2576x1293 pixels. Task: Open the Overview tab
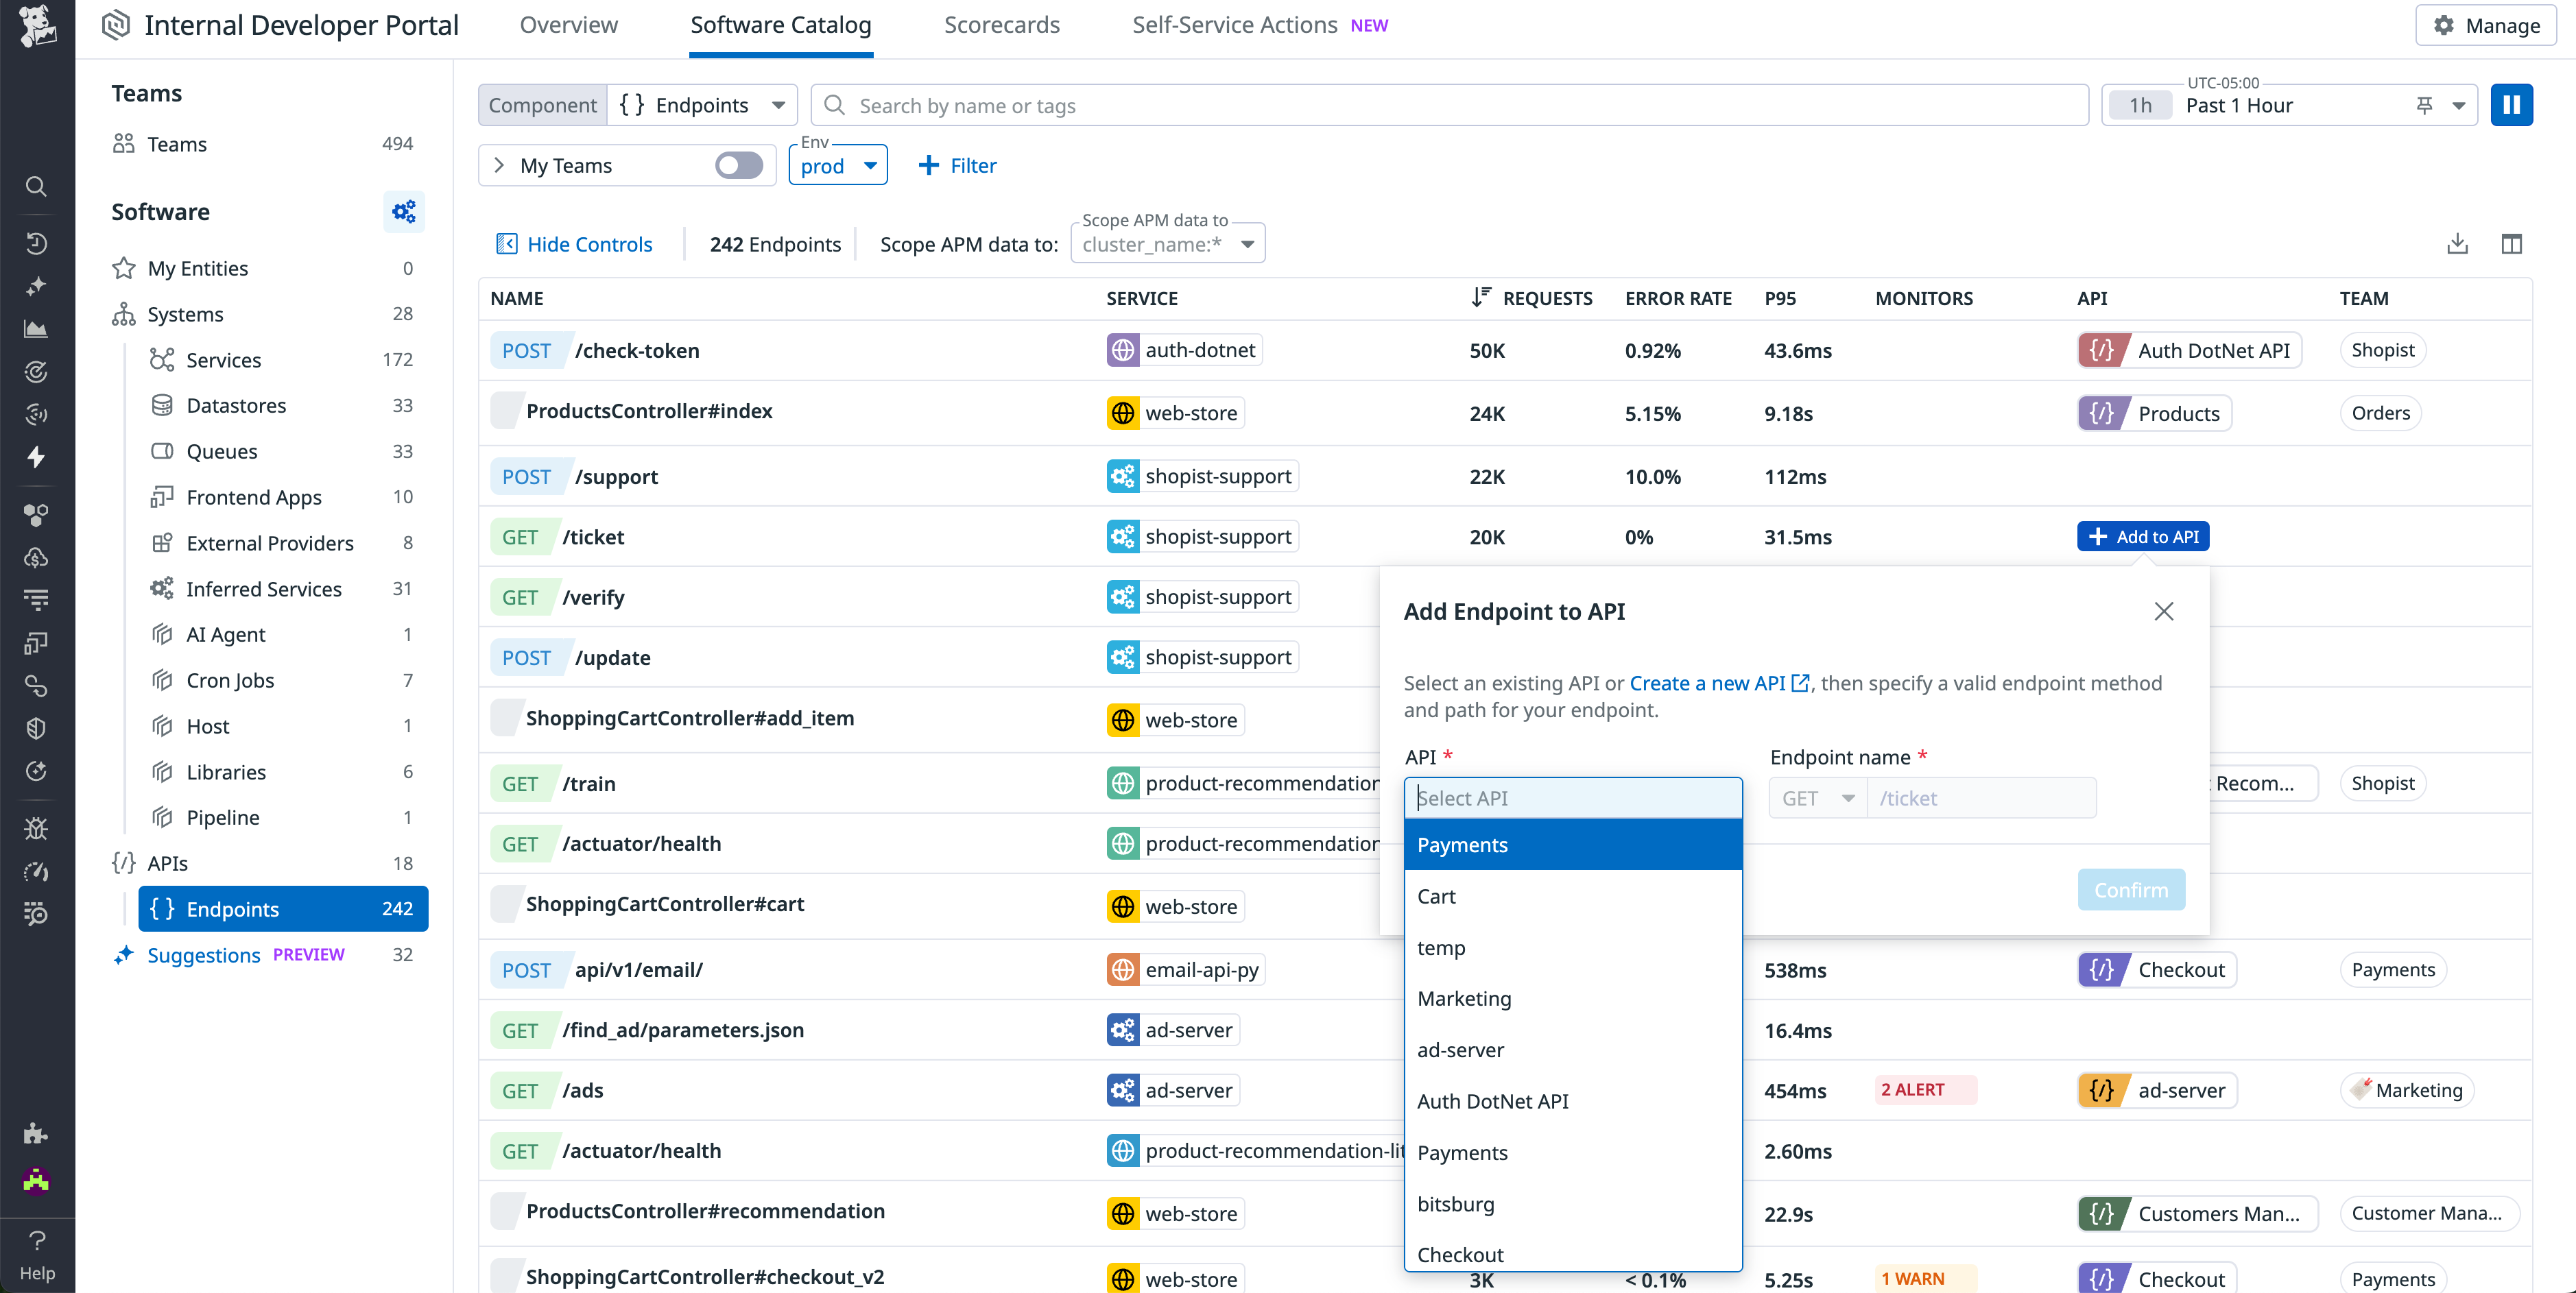click(568, 25)
